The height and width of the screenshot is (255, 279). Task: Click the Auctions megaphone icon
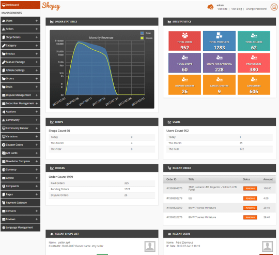(x=4, y=112)
